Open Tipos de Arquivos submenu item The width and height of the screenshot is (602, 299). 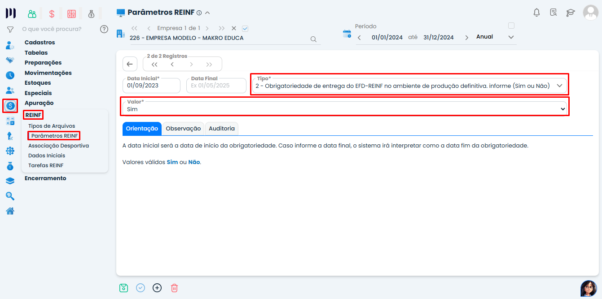click(x=52, y=126)
